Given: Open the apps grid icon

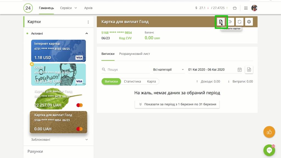Looking at the screenshot, I should point(246,8).
